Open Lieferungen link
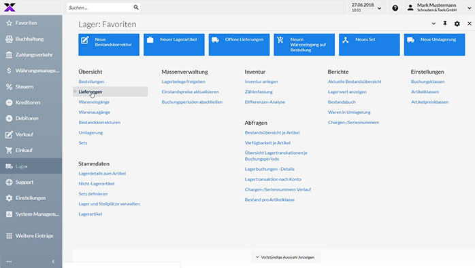Screen dimensions: 475x268 (91, 92)
